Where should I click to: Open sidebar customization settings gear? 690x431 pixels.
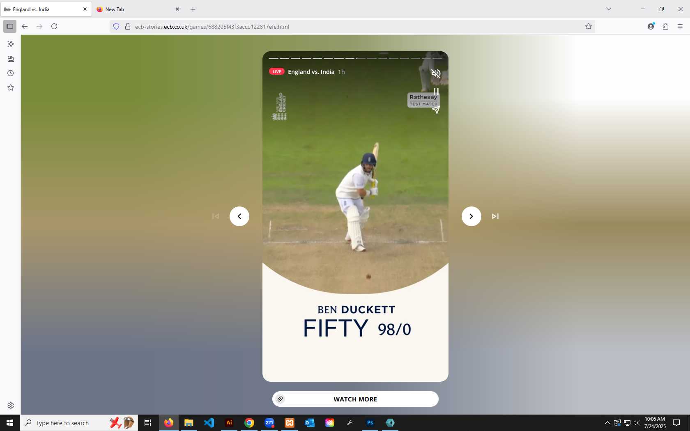tap(11, 406)
